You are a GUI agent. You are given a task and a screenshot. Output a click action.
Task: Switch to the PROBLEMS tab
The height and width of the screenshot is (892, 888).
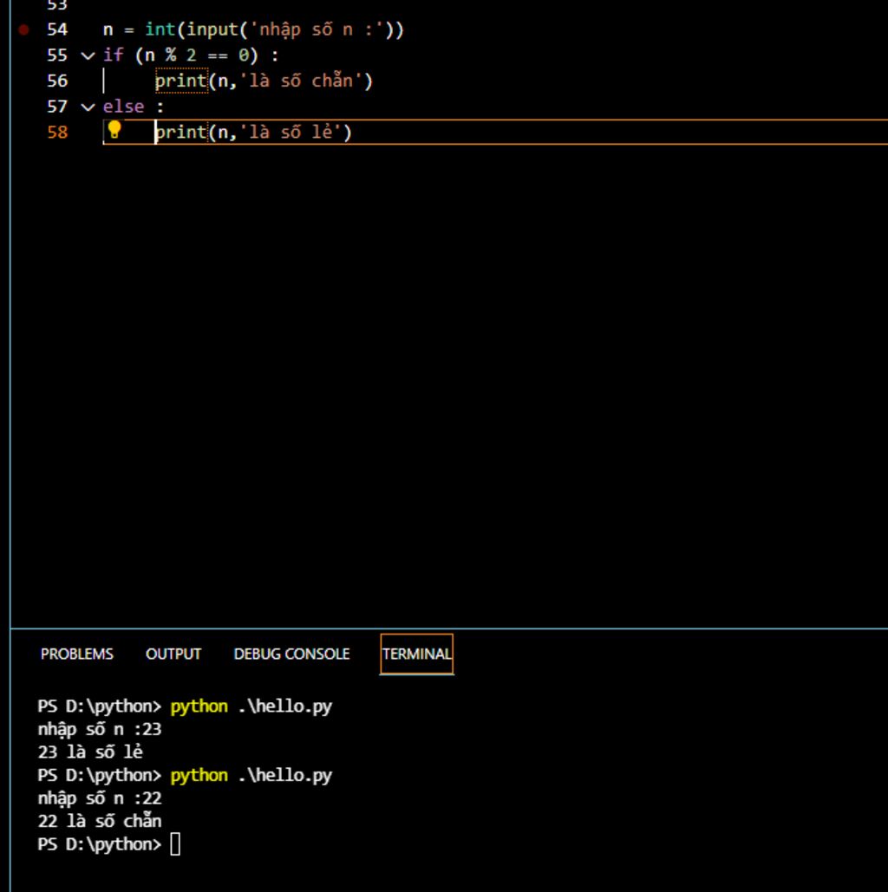77,654
